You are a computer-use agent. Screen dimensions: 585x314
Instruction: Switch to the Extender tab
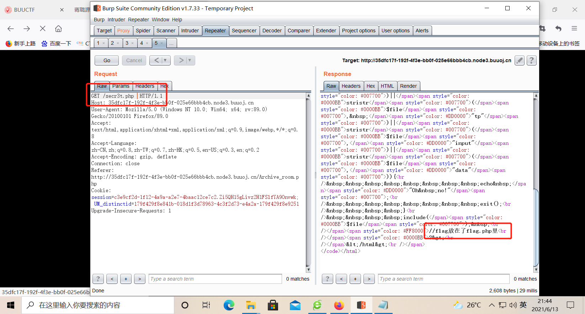click(x=326, y=31)
